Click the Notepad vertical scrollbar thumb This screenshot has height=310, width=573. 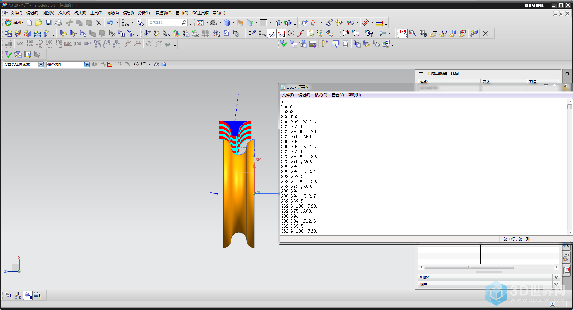(x=570, y=107)
